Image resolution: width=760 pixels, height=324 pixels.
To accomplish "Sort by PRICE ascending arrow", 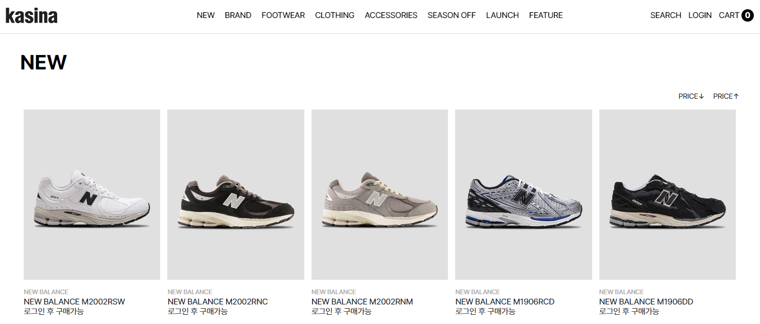I will tap(726, 96).
